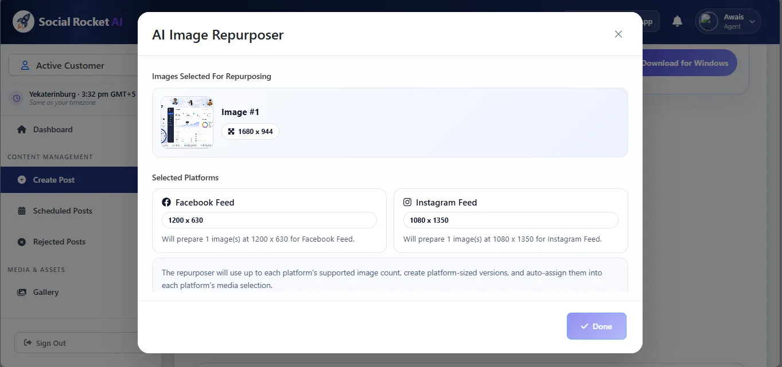
Task: Select the Facebook Feed 1200 x 630 field
Action: [269, 220]
